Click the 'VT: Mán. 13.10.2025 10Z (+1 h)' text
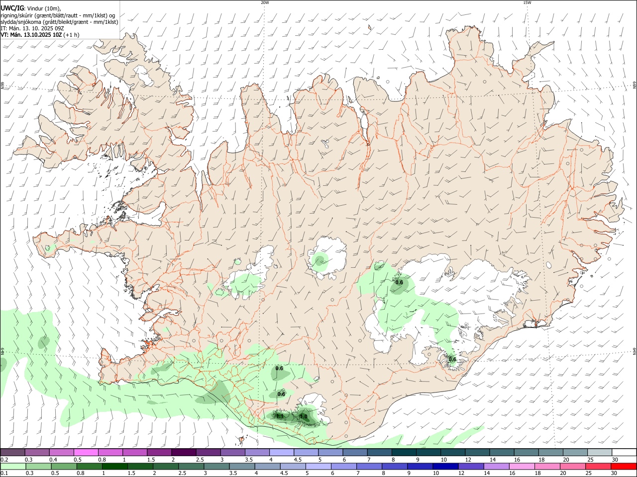Viewport: 637px width, 477px height. coord(40,35)
